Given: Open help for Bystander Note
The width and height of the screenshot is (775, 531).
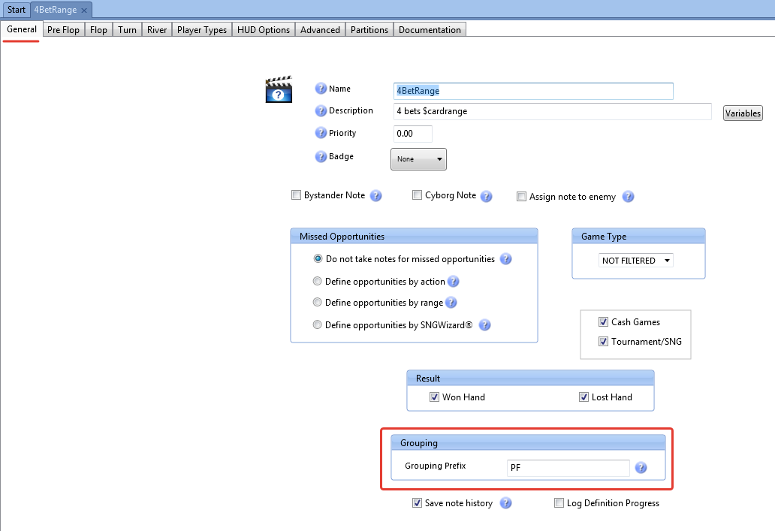Looking at the screenshot, I should (x=376, y=195).
